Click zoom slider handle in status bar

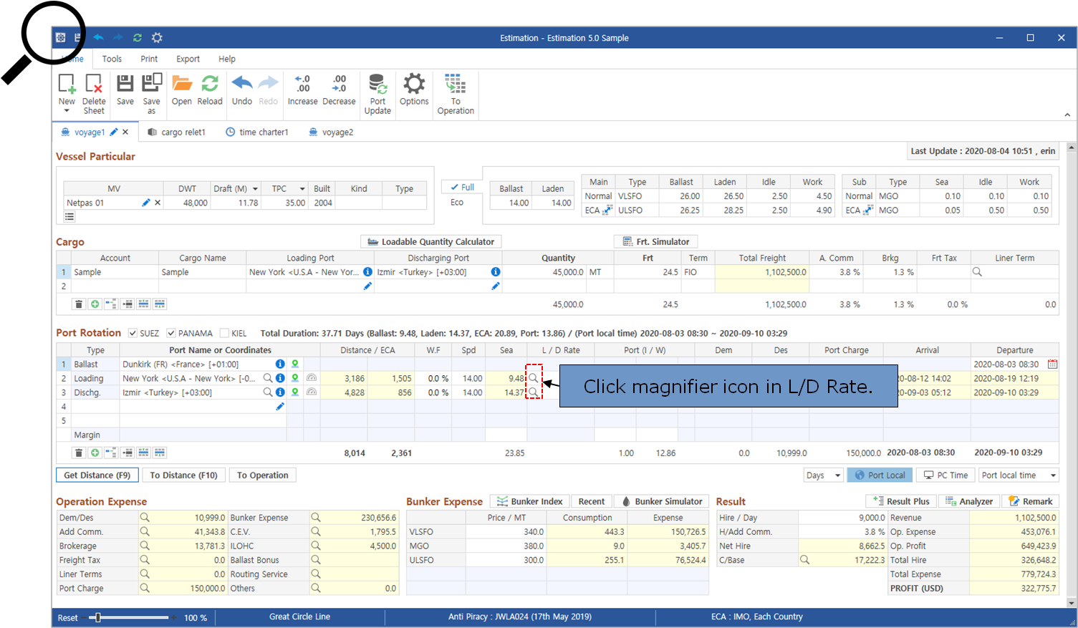coord(98,617)
